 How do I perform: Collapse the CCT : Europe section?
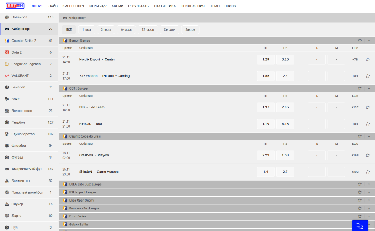(369, 88)
